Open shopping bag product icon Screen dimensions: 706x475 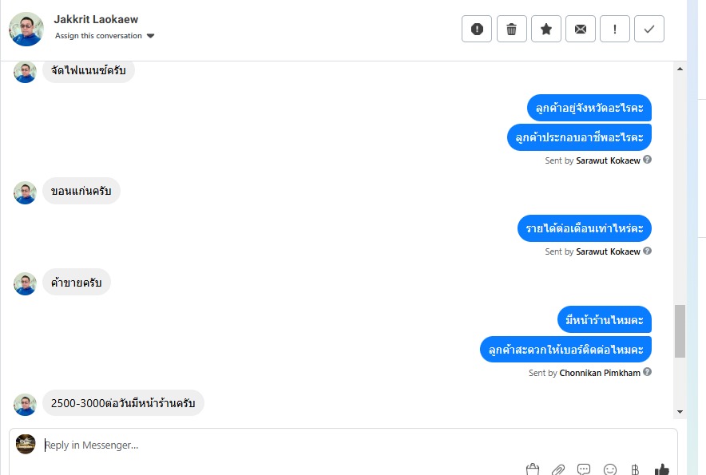pos(532,469)
